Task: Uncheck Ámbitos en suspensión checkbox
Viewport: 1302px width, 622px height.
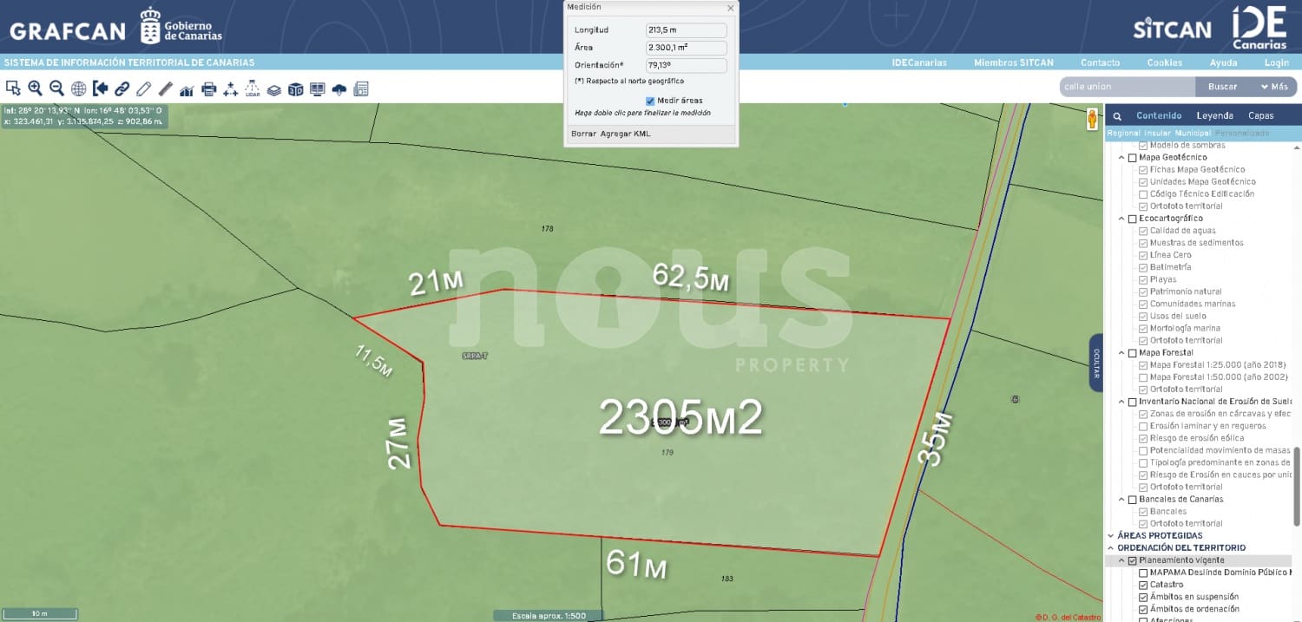Action: pos(1143,597)
